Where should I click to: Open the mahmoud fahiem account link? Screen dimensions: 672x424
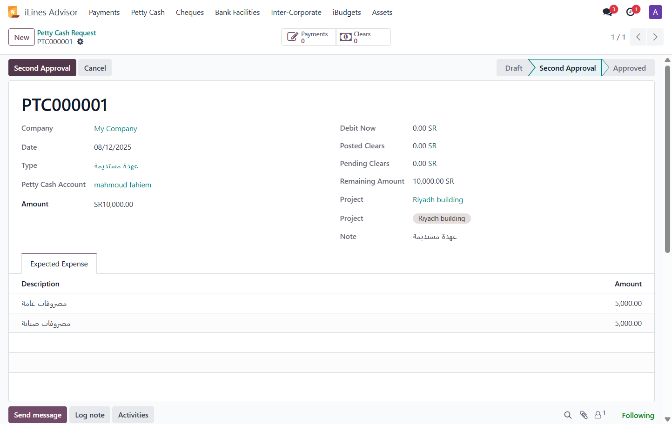click(122, 185)
